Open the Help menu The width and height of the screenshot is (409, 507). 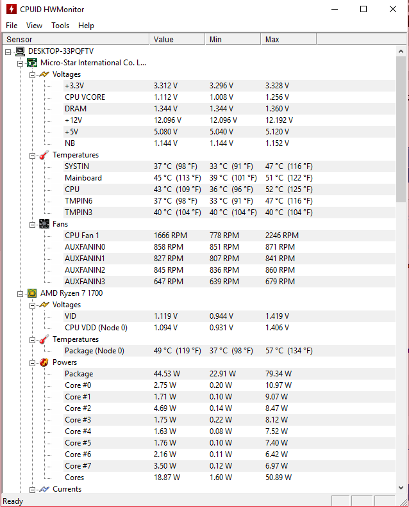coord(86,26)
